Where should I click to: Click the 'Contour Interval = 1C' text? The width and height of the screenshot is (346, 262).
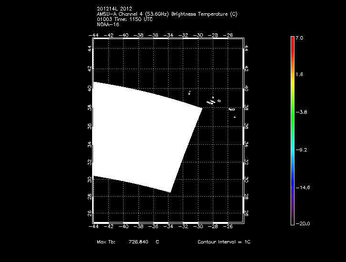click(x=224, y=242)
